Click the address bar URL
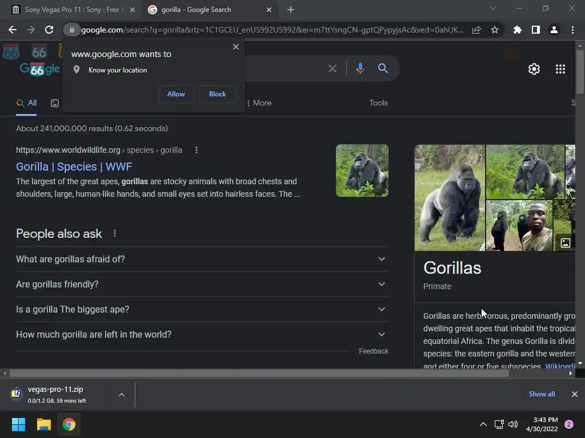Image resolution: width=585 pixels, height=438 pixels. (272, 30)
